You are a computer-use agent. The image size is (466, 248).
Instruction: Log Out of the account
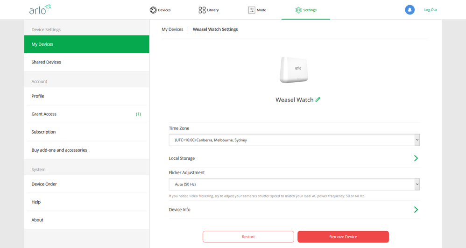(x=431, y=10)
